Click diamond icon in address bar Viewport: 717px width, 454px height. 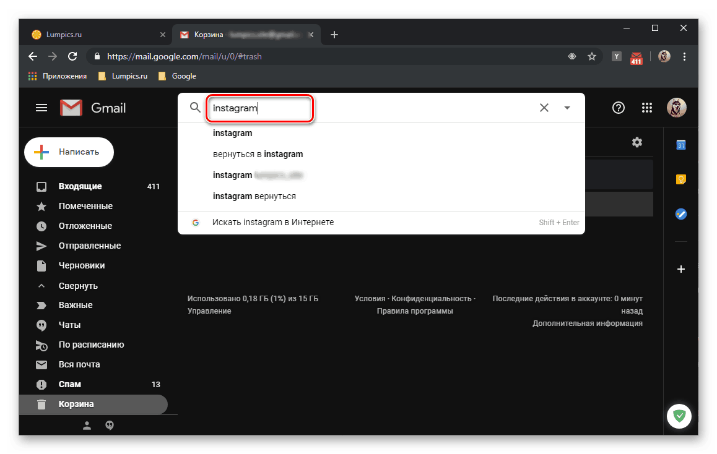(x=571, y=56)
